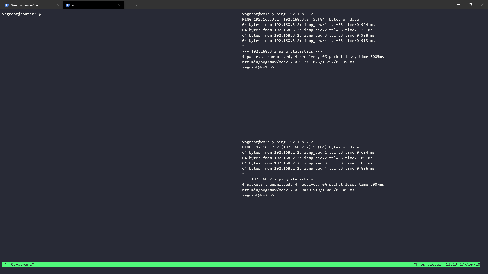The image size is (488, 274).
Task: Restore down the terminal window
Action: (470, 5)
